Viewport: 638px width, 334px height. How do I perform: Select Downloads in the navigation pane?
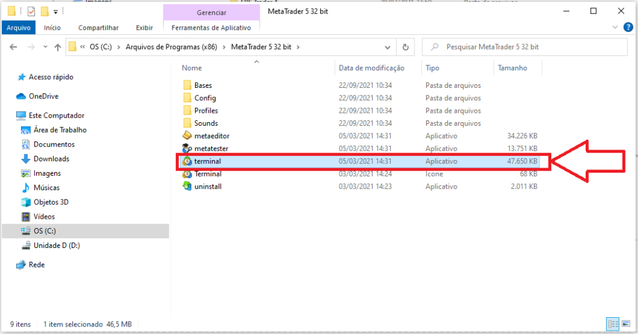51,159
